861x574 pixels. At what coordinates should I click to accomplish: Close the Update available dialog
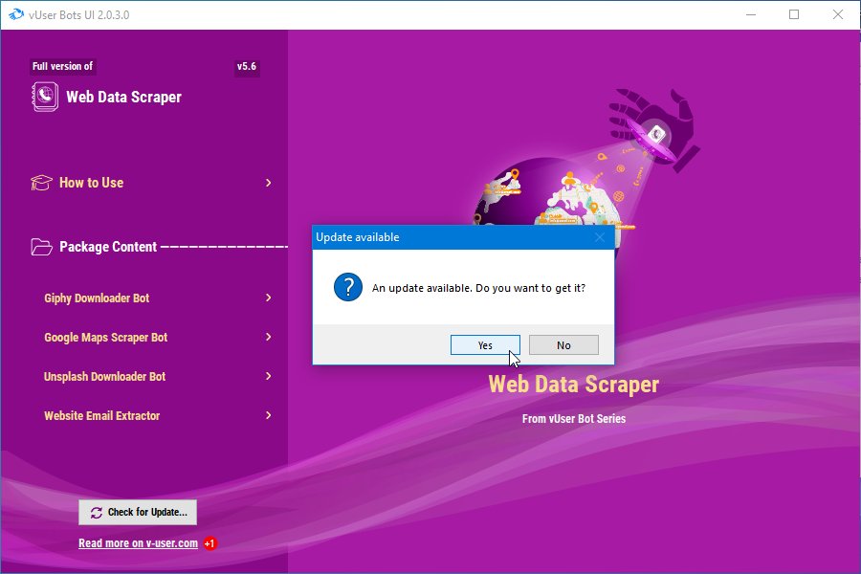pos(600,237)
